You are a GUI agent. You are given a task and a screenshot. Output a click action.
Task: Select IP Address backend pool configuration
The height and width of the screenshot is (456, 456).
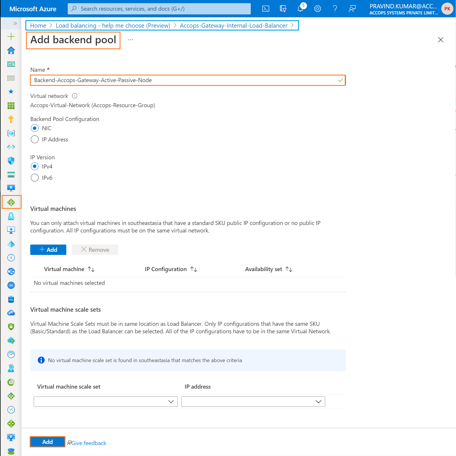point(35,139)
